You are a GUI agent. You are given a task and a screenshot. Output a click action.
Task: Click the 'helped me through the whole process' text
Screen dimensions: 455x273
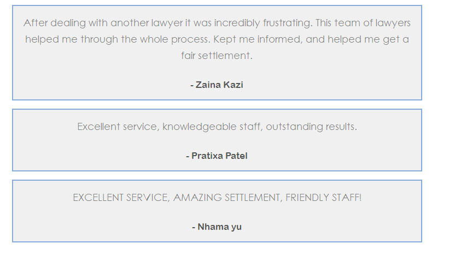118,39
